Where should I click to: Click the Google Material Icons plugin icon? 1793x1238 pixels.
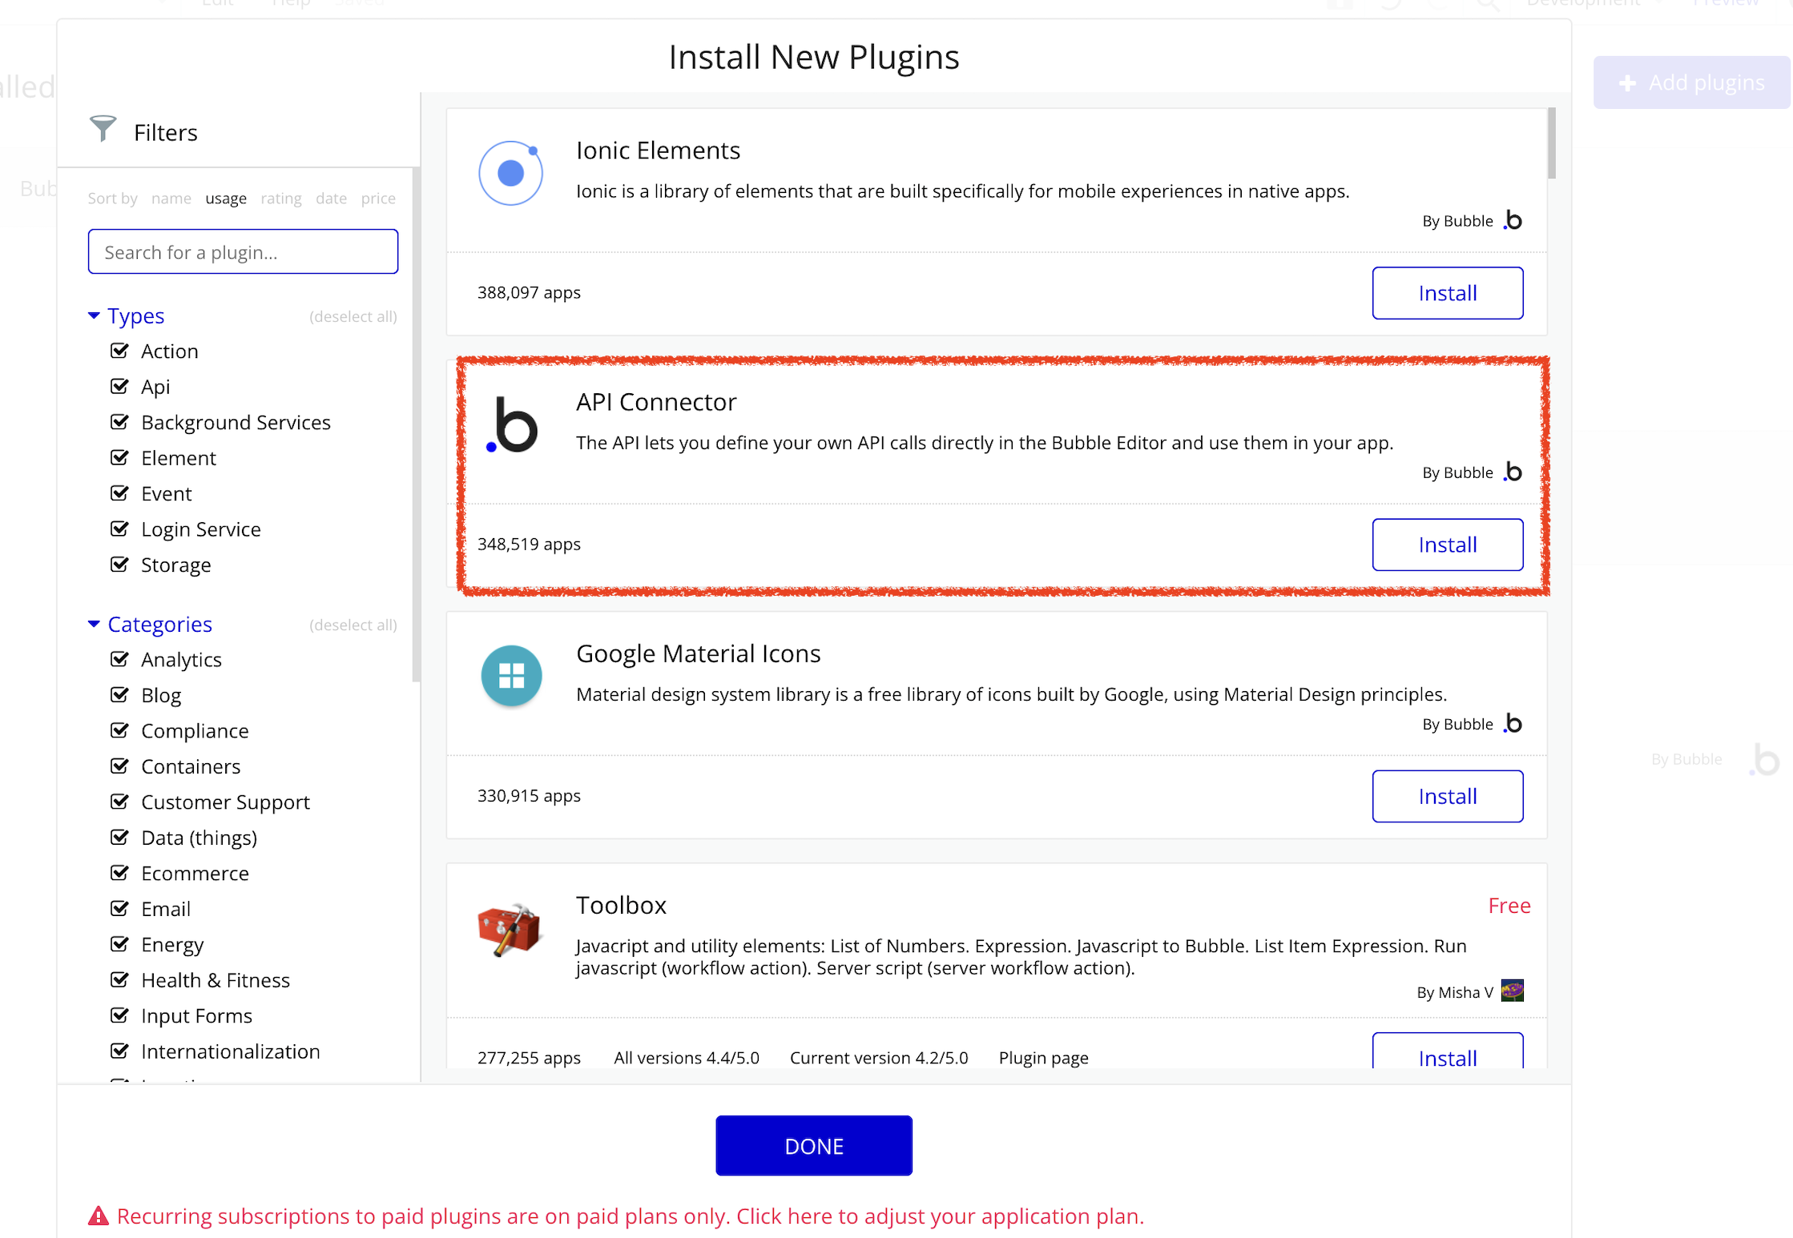pyautogui.click(x=511, y=676)
